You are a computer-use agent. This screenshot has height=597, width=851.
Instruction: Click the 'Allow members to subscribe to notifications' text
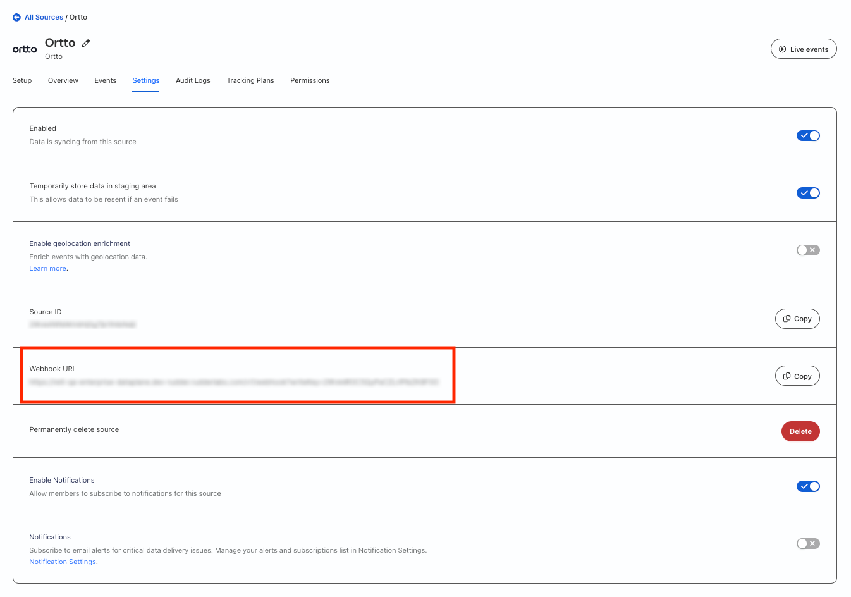click(x=125, y=493)
